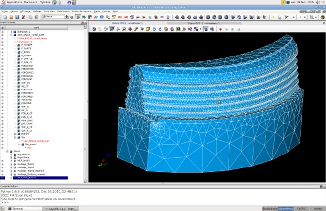326x211 pixels.
Task: Toggle visibility eye for Extrusion_1 row
Action: 2,32
